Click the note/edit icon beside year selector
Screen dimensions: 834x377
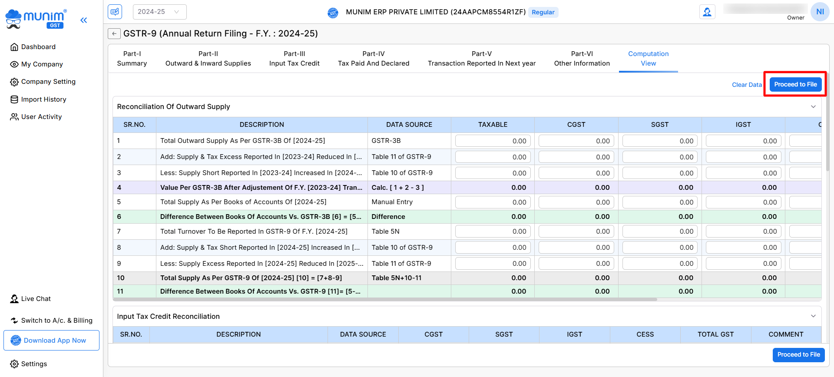115,12
